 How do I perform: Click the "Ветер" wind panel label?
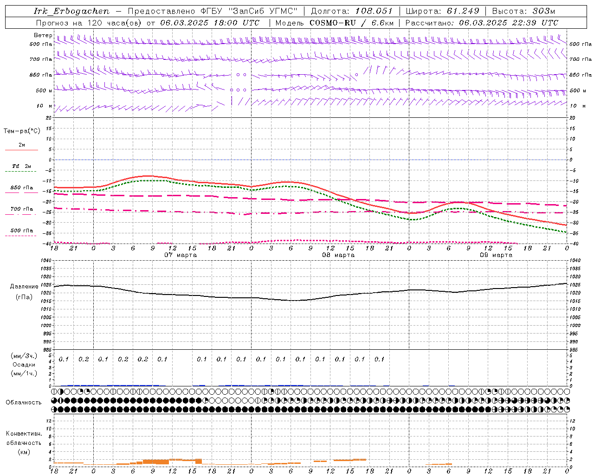(43, 35)
